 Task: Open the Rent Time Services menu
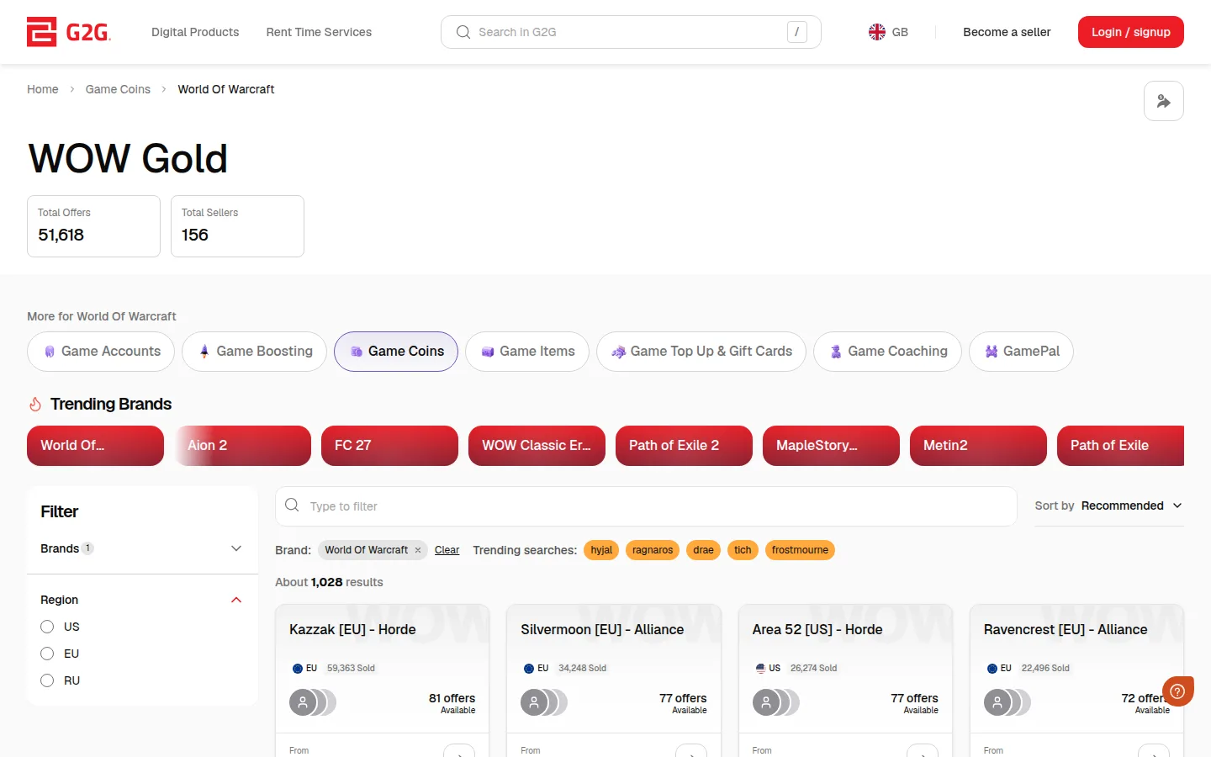[319, 32]
